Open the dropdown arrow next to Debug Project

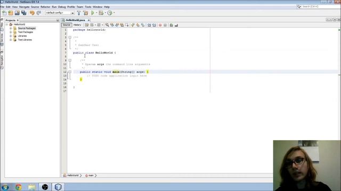click(105, 13)
